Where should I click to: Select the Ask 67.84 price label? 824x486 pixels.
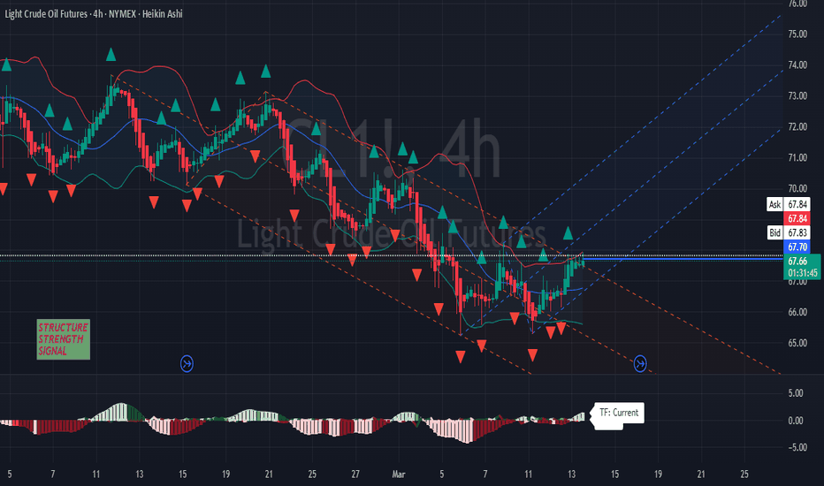[788, 204]
